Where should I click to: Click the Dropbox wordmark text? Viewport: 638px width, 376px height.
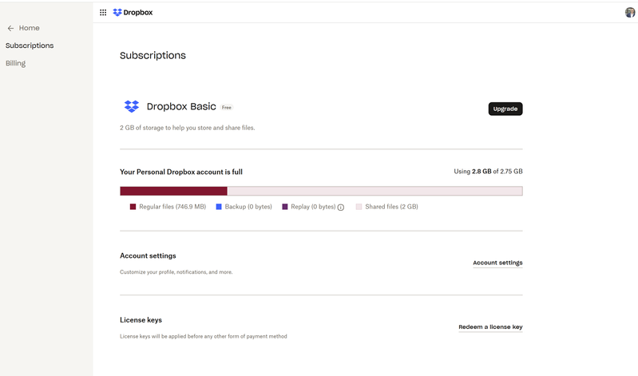click(x=138, y=13)
